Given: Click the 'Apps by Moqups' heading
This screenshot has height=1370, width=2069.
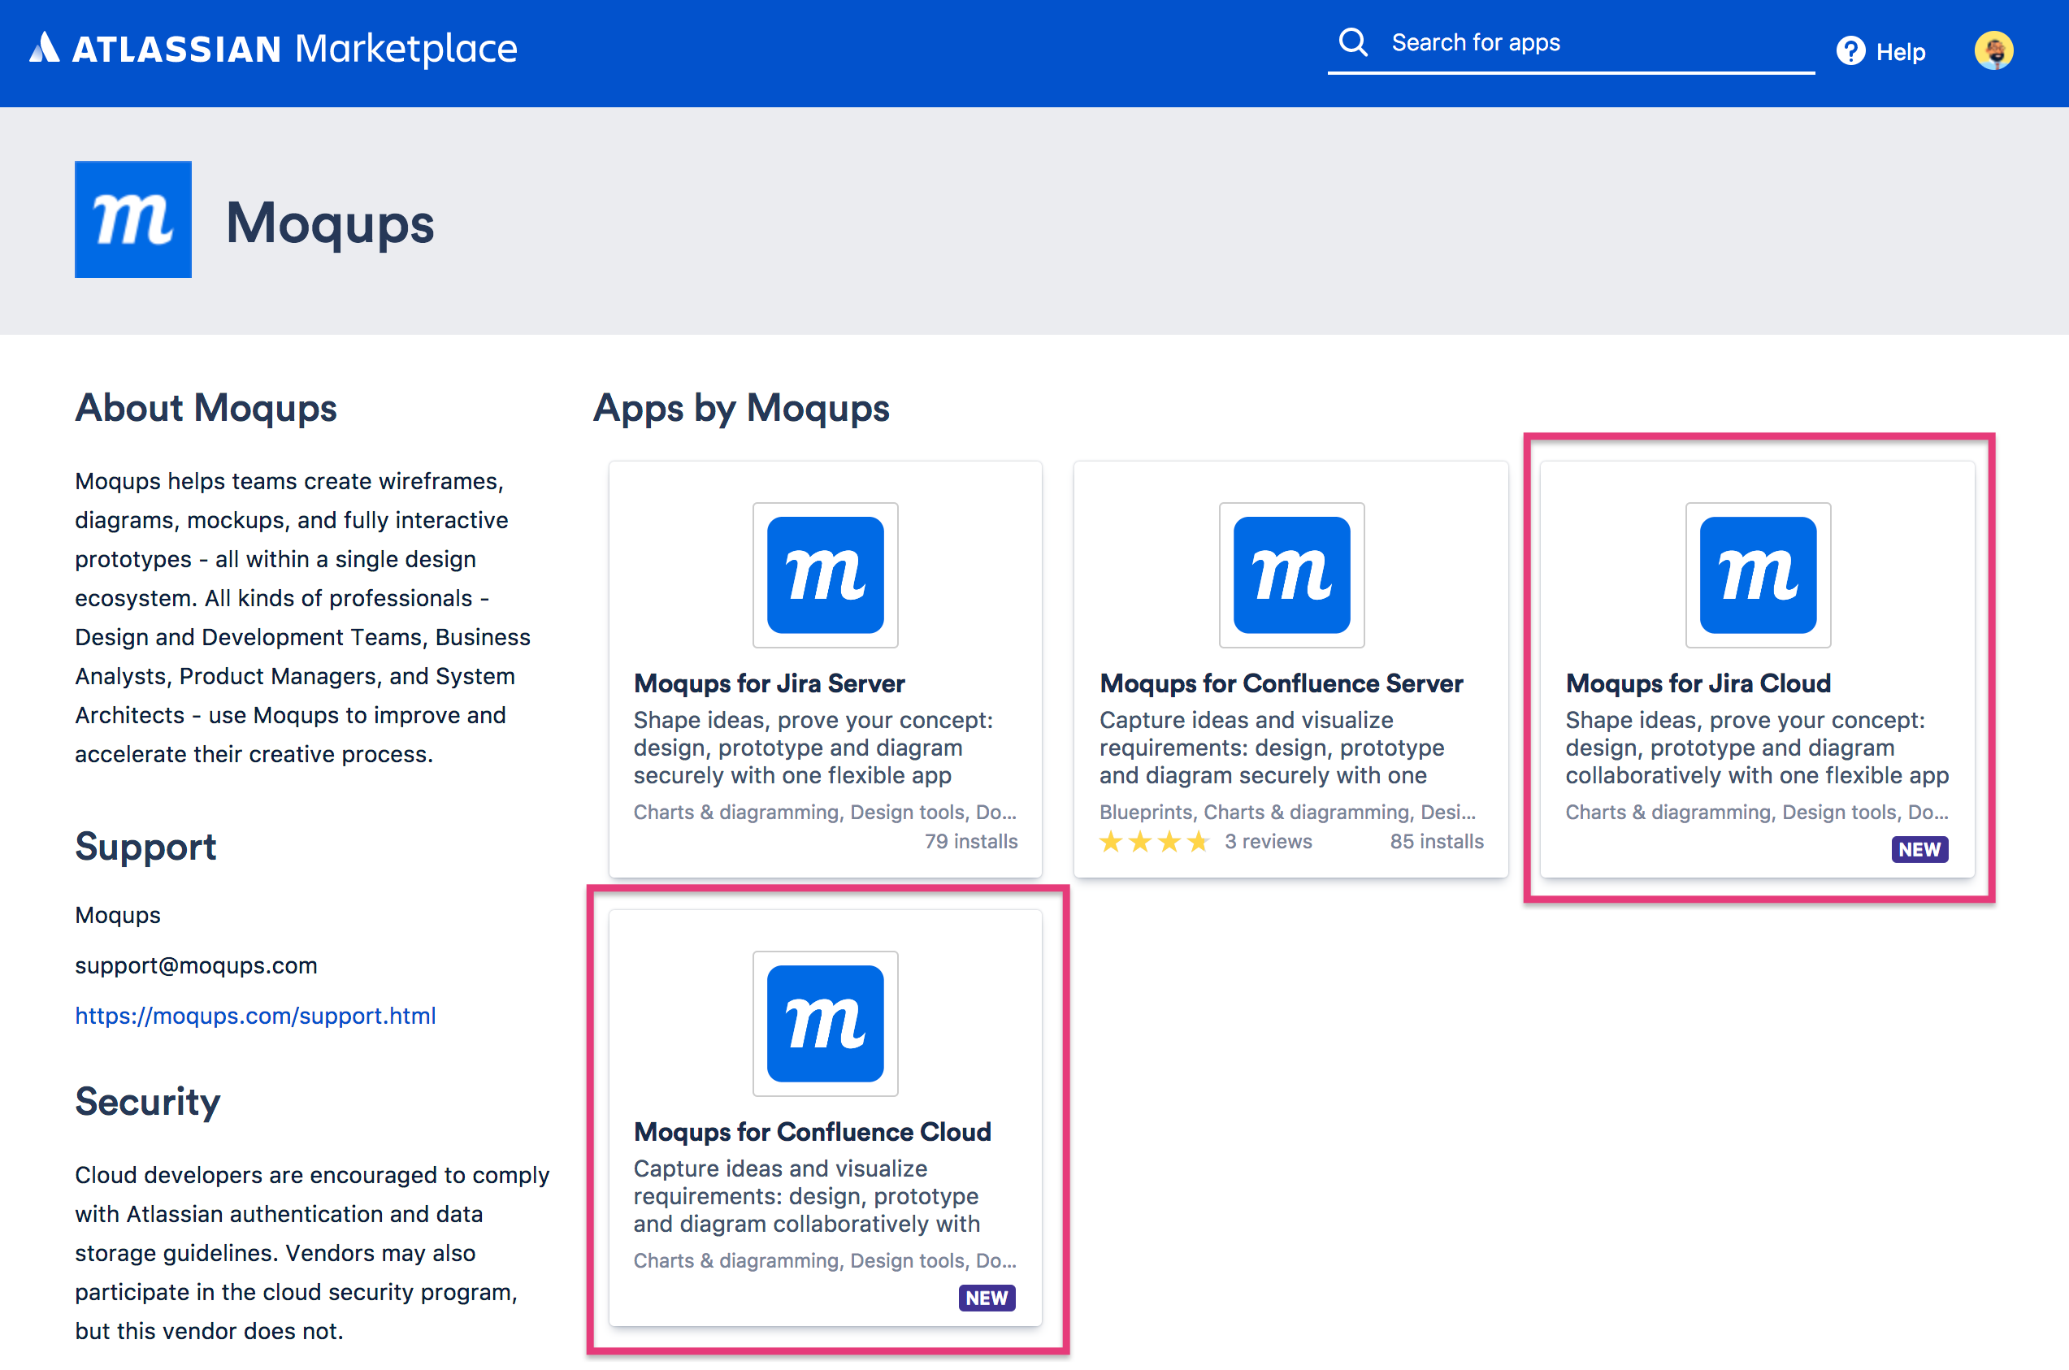Looking at the screenshot, I should click(741, 408).
